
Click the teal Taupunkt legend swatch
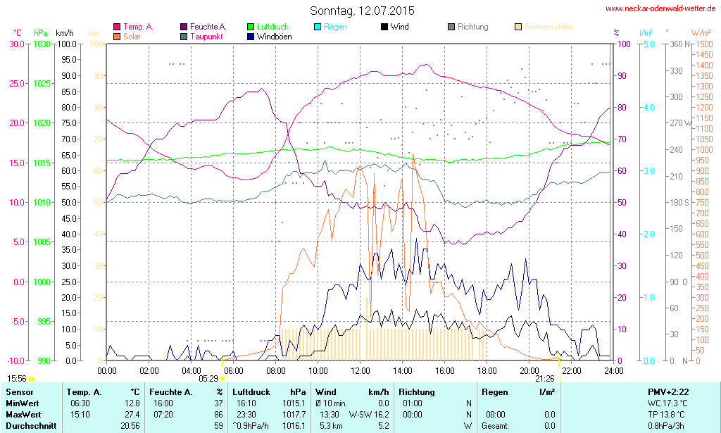[x=184, y=37]
